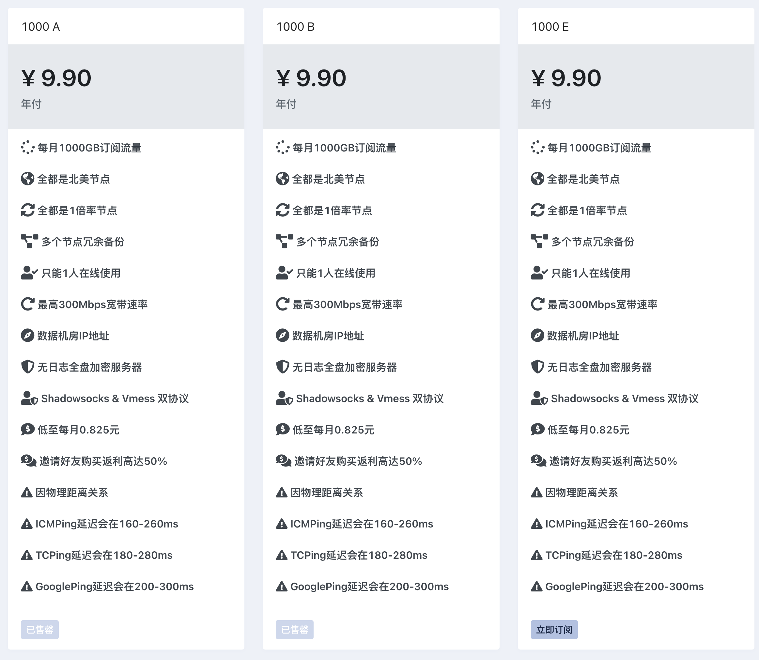Click the compass icon in 1000 E plan
759x660 pixels.
pos(537,336)
